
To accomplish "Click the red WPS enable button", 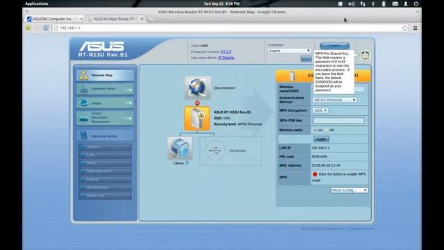I will click(315, 174).
